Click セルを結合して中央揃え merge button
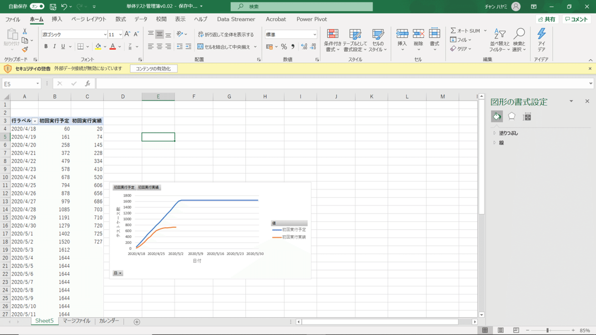Screen dimensions: 596x335 224,47
